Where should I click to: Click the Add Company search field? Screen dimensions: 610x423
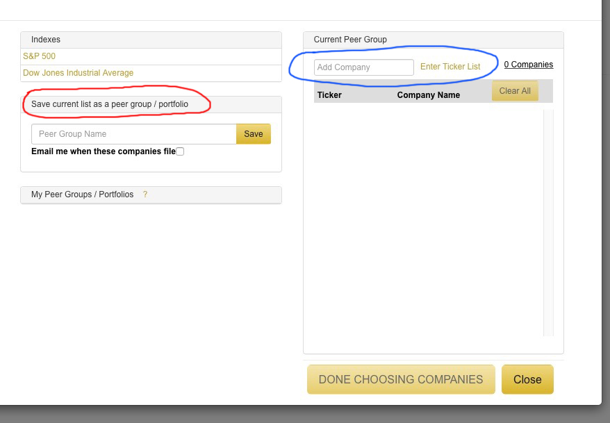click(364, 67)
